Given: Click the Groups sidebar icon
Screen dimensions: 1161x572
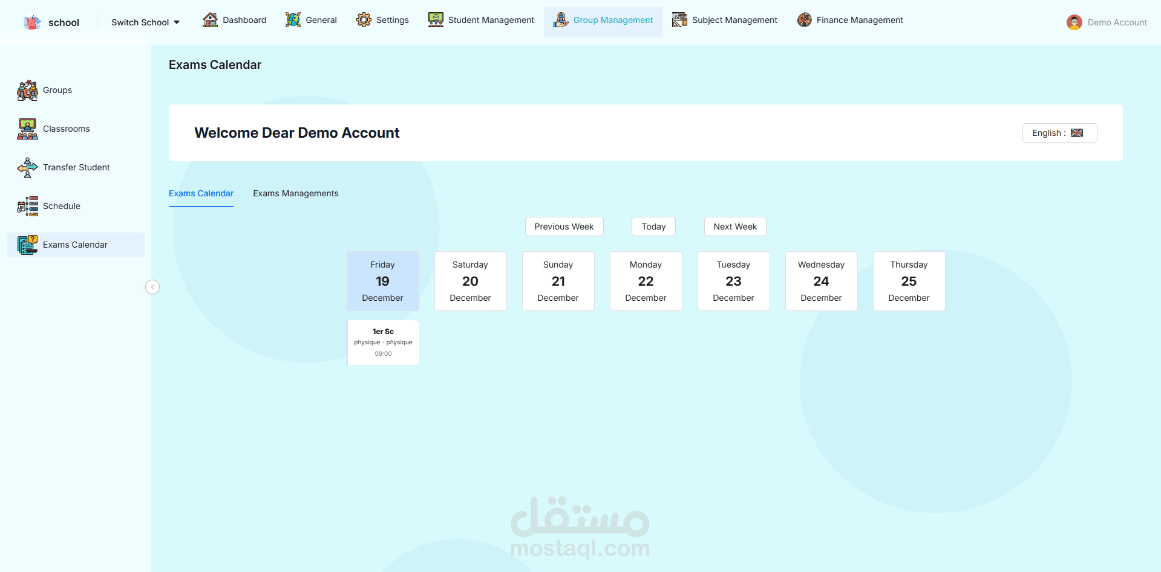Looking at the screenshot, I should click(27, 90).
